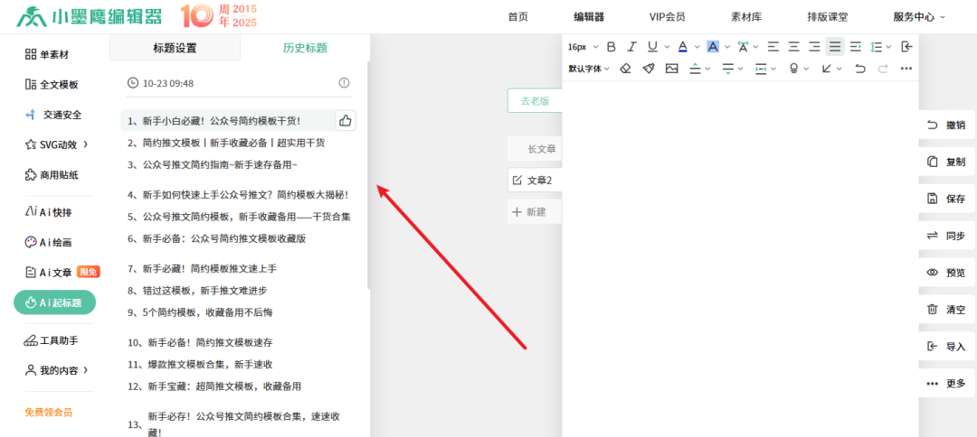Click the line height icon
Viewport: 977px width, 437px height.
point(876,47)
